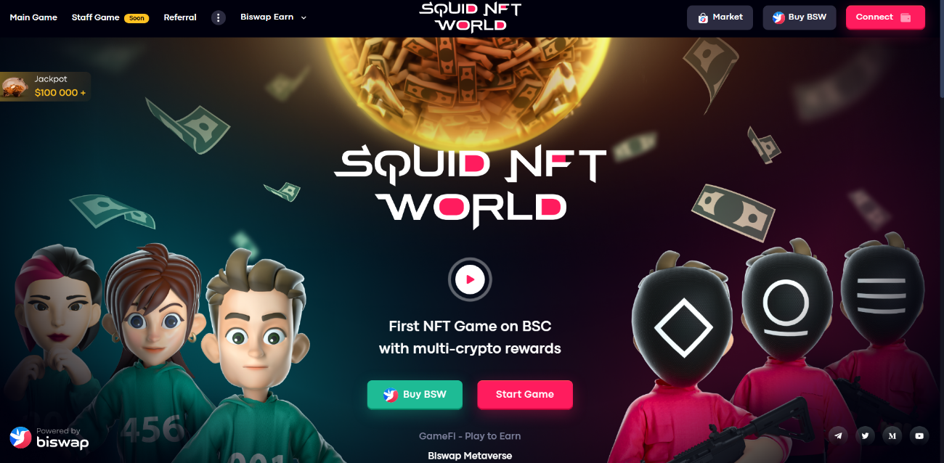
Task: Play the intro video
Action: (x=470, y=279)
